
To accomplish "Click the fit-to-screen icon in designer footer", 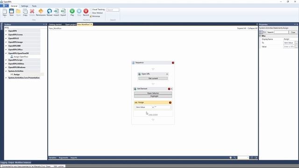I will pyautogui.click(x=252, y=158).
